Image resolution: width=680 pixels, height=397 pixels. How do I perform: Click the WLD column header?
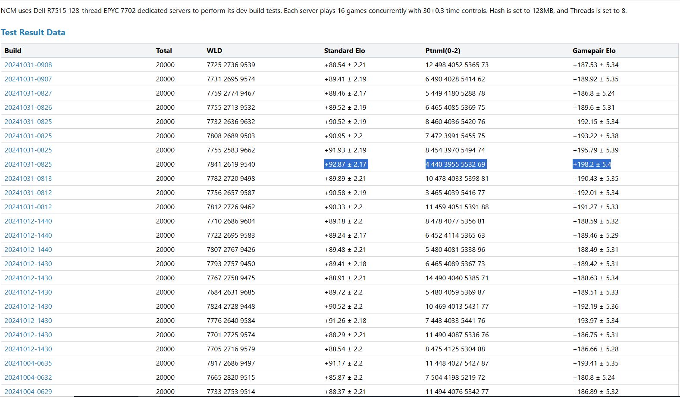[x=214, y=50]
